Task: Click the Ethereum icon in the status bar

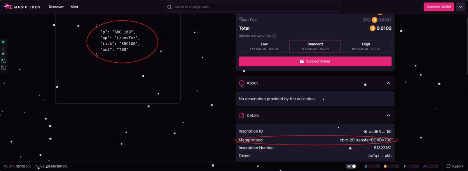Action: (404, 166)
